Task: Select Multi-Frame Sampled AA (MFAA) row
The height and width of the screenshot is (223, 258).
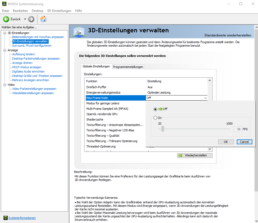Action: coord(116,109)
